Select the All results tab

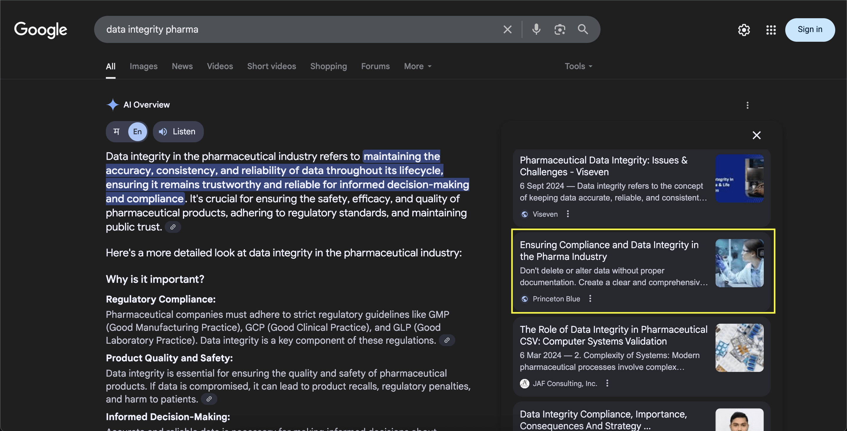pos(111,66)
